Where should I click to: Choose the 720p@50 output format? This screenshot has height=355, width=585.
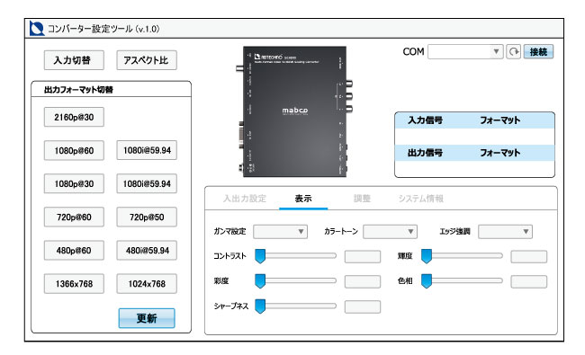pos(147,217)
